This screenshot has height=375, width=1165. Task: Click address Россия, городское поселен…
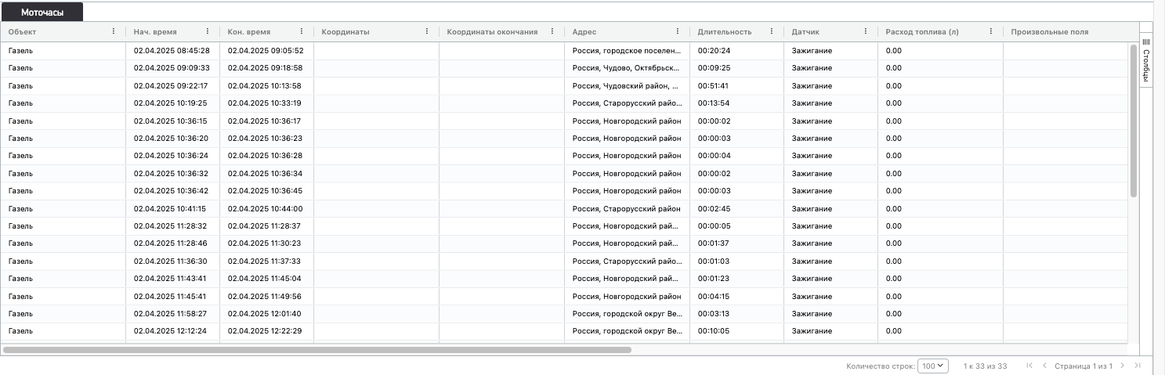click(627, 51)
